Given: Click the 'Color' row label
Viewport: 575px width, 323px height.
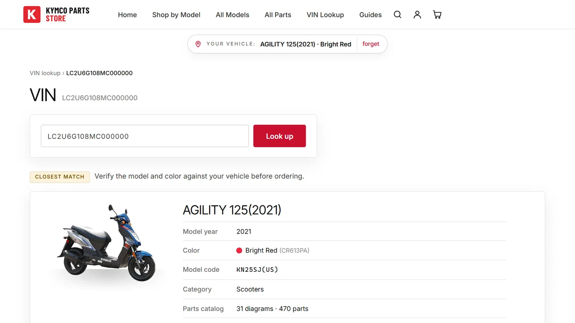Looking at the screenshot, I should (x=191, y=250).
